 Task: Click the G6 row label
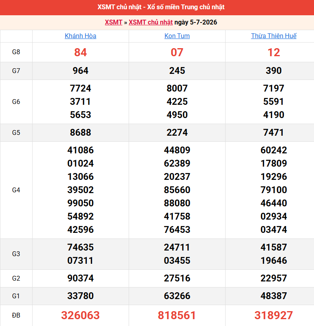pos(16,102)
